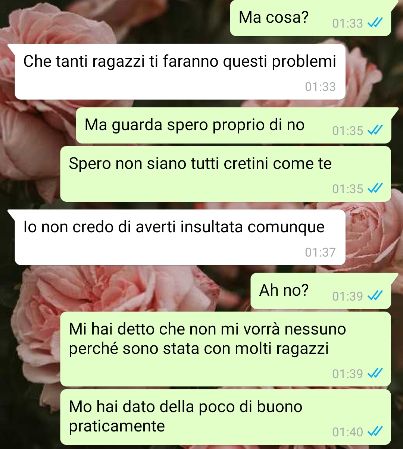Tap the 01:39 timestamp next to 'Ah no?'
Image resolution: width=403 pixels, height=449 pixels.
point(347,296)
